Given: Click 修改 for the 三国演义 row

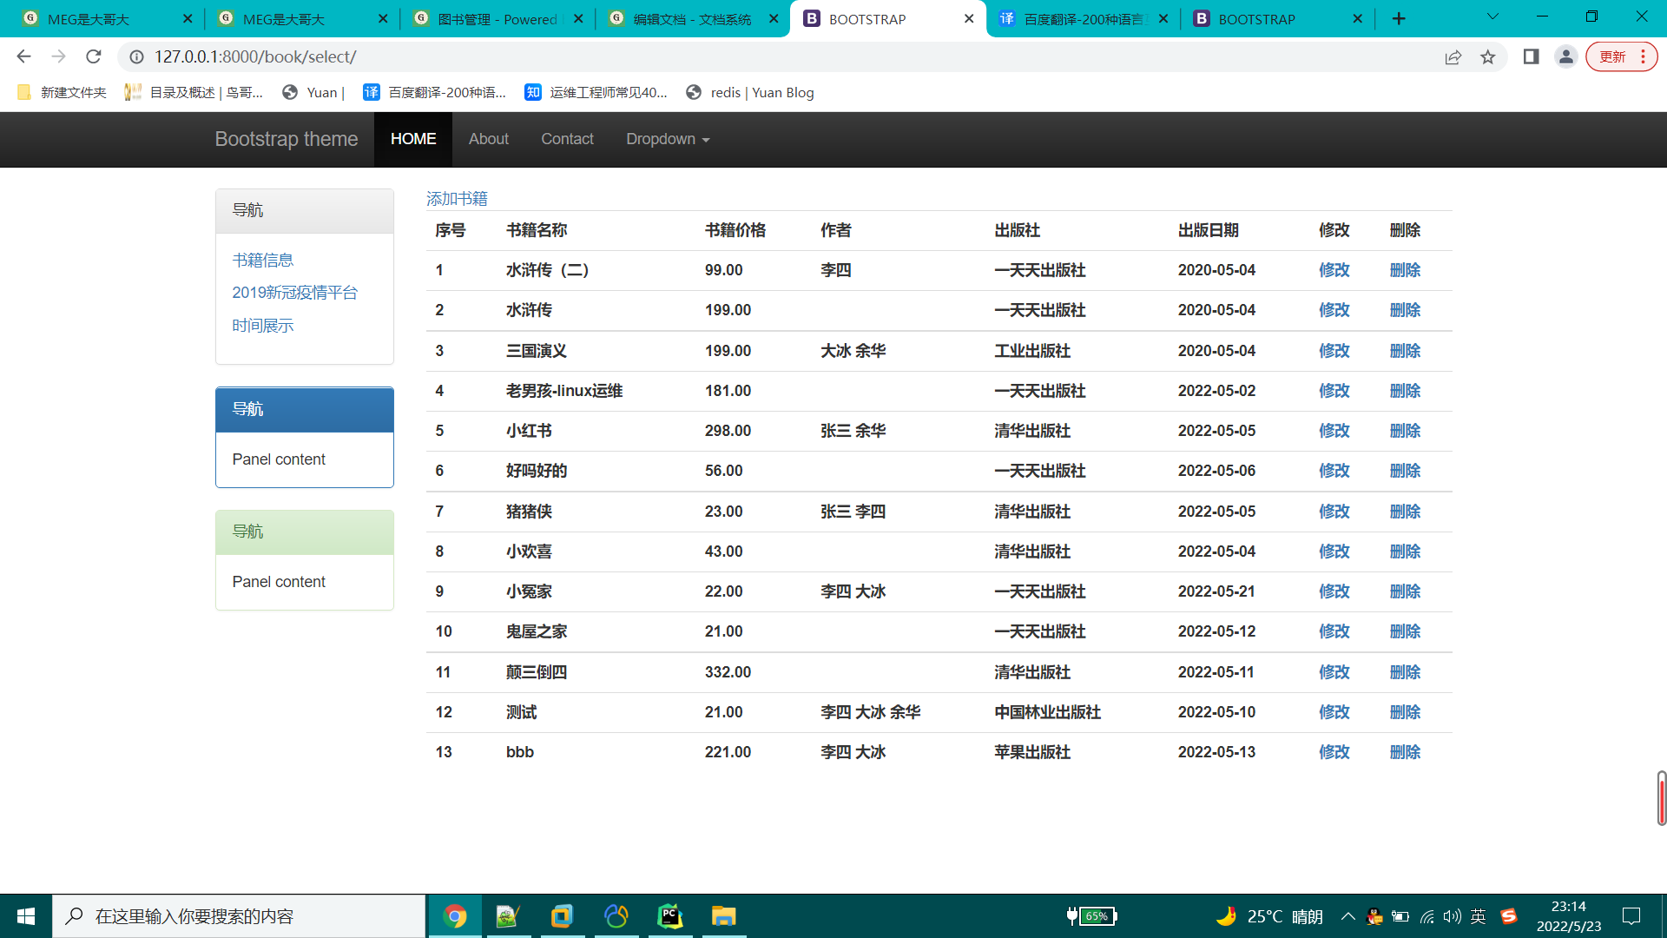Looking at the screenshot, I should click(1334, 351).
